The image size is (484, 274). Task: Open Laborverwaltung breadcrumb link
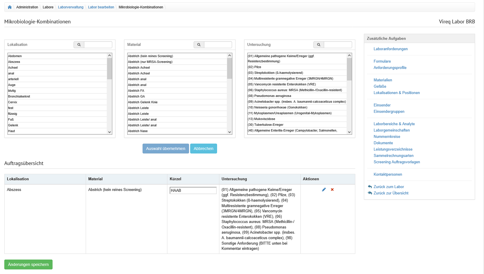tap(70, 7)
